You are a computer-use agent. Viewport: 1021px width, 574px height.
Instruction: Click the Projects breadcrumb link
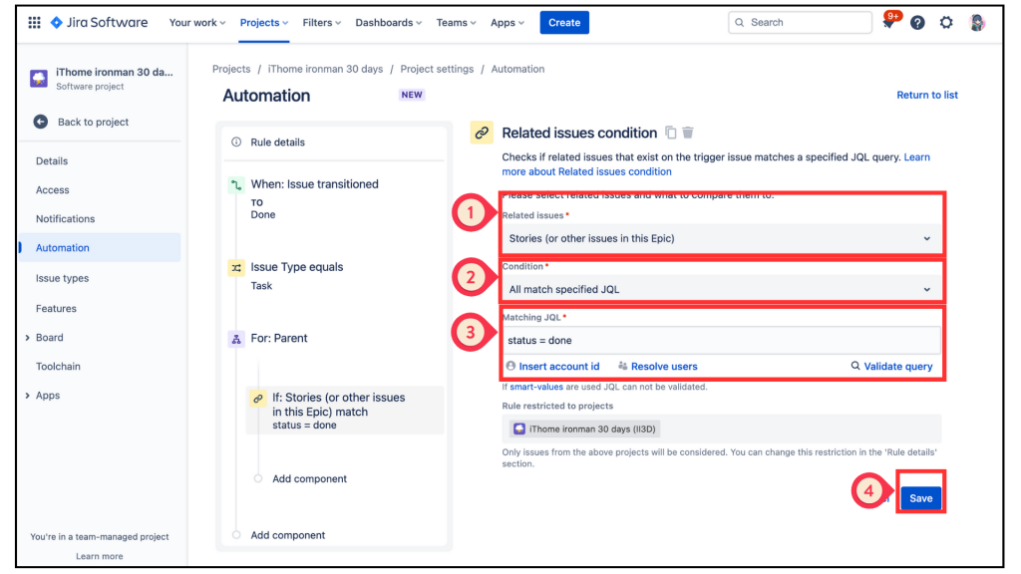click(231, 69)
